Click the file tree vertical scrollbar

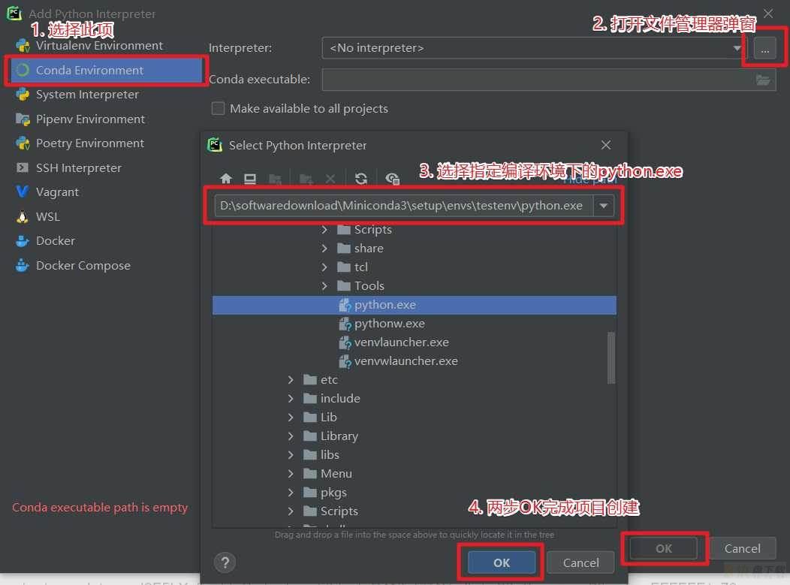coord(611,357)
